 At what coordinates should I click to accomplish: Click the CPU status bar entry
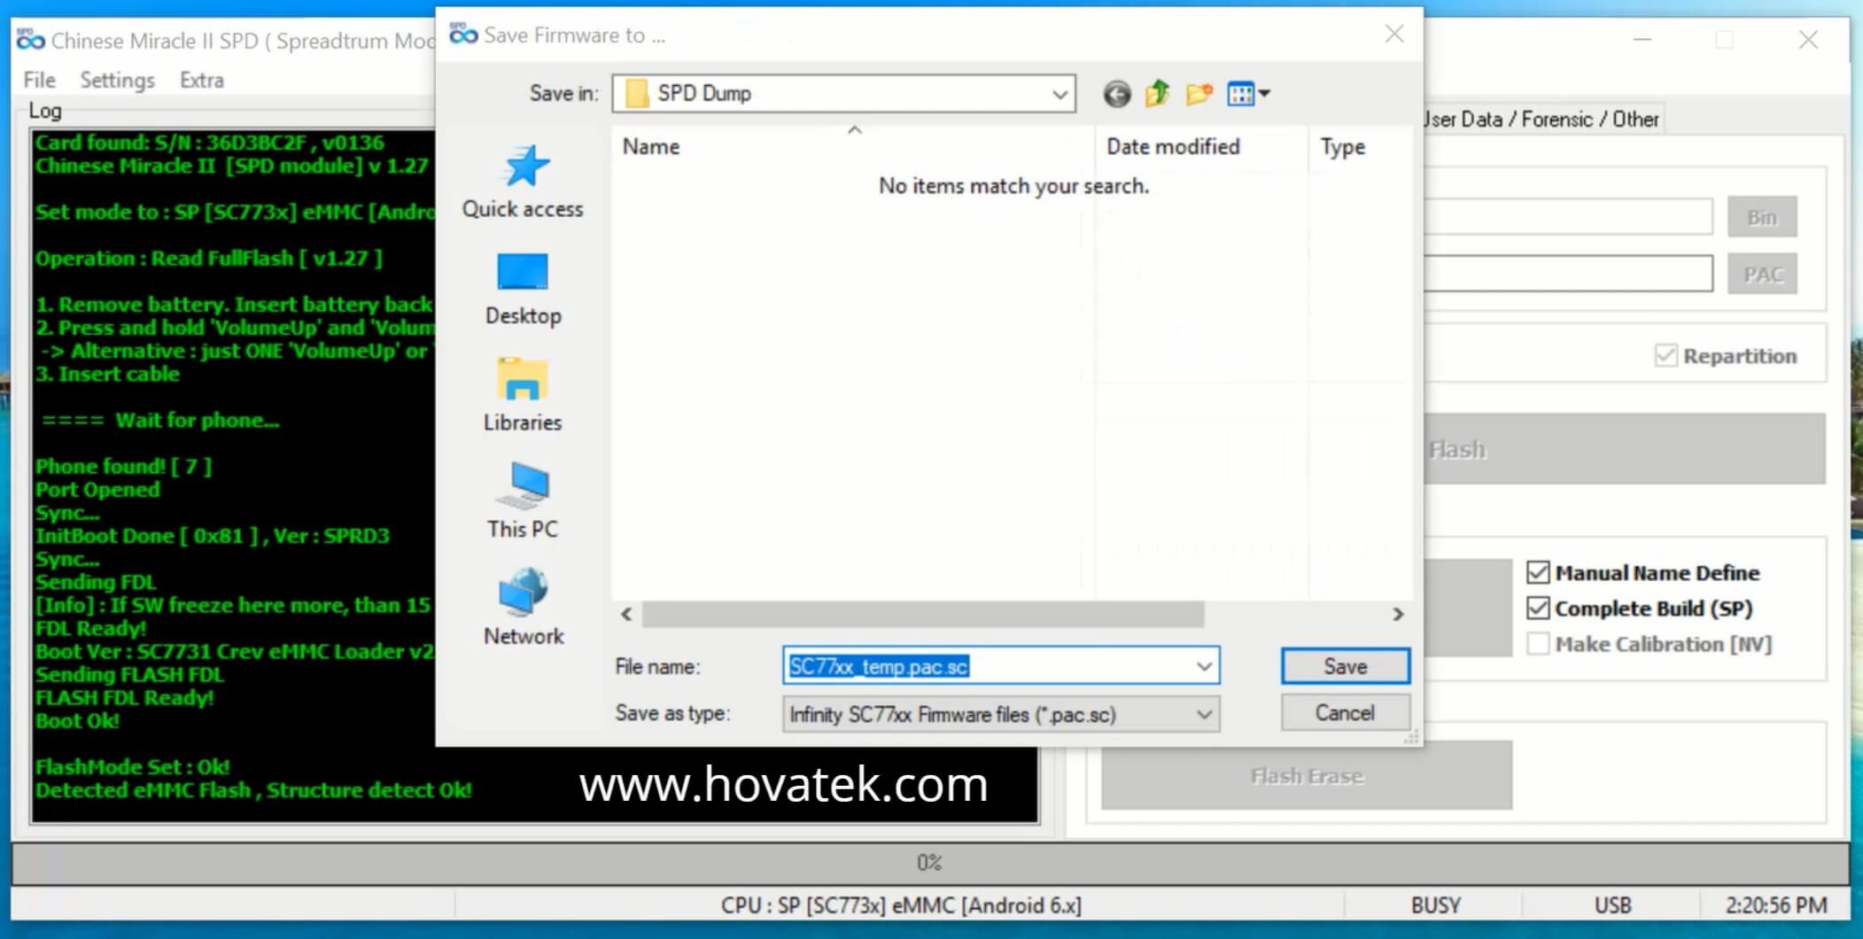click(x=901, y=905)
